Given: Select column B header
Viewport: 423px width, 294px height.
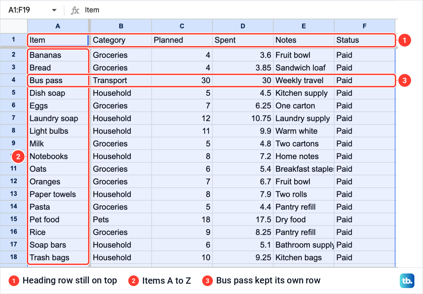Looking at the screenshot, I should 121,26.
